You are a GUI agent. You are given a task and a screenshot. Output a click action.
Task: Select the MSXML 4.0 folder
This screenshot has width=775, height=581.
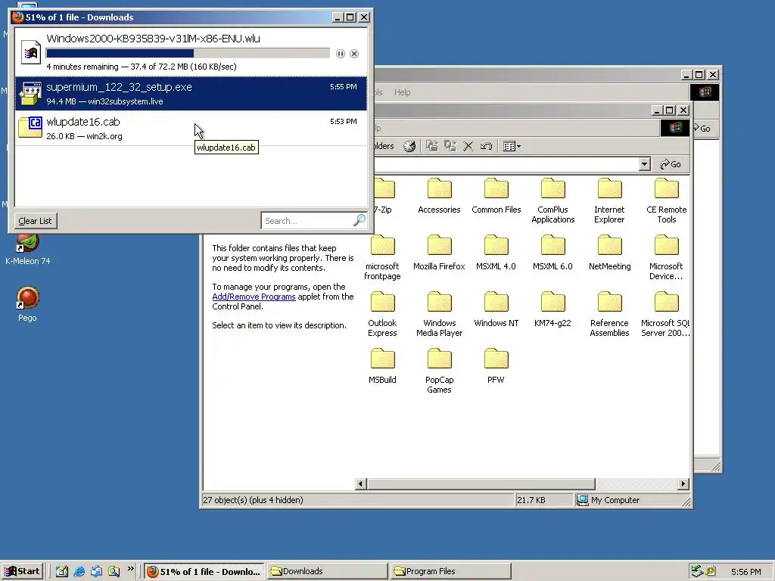point(496,253)
